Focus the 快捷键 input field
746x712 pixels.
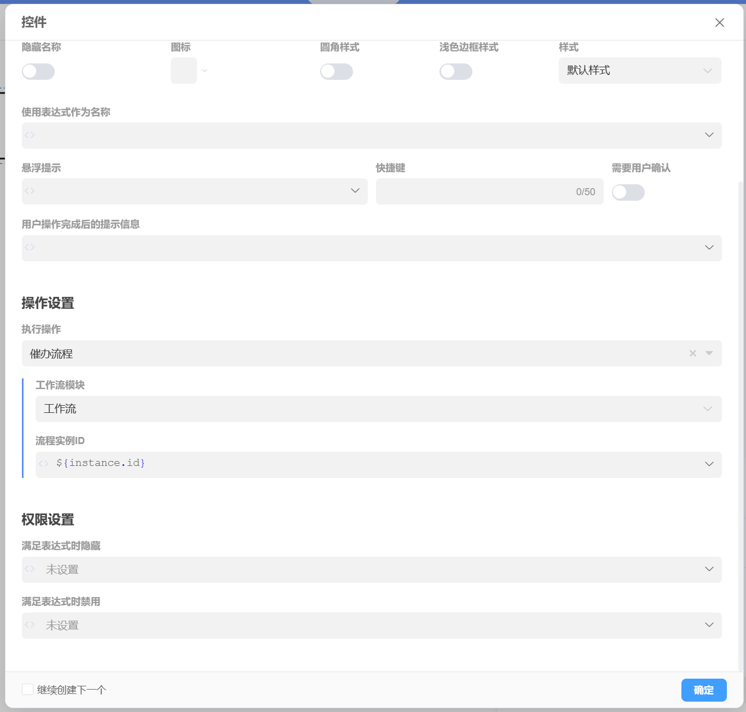pos(476,191)
